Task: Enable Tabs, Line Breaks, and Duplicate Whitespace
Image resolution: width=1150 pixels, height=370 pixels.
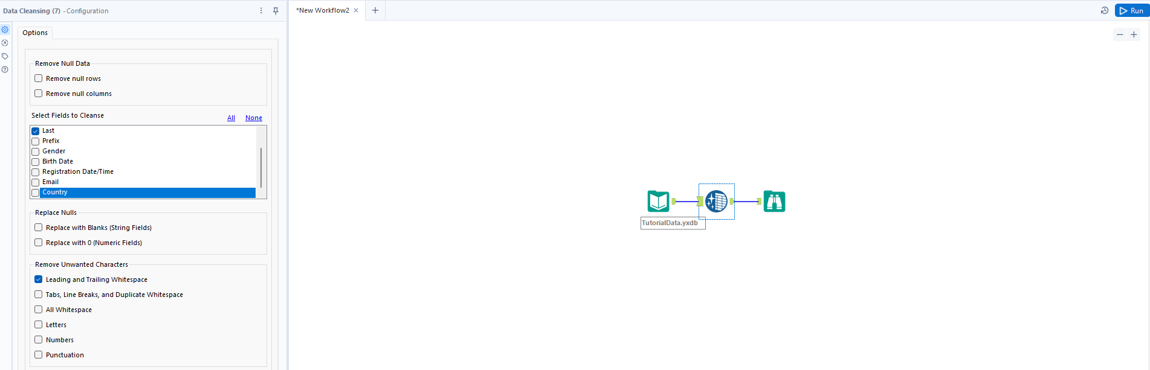Action: [x=39, y=295]
